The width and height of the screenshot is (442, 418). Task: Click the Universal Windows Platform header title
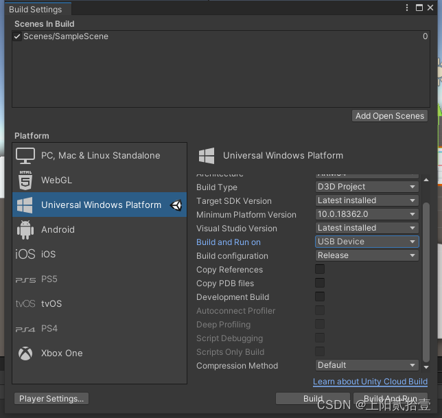click(283, 156)
